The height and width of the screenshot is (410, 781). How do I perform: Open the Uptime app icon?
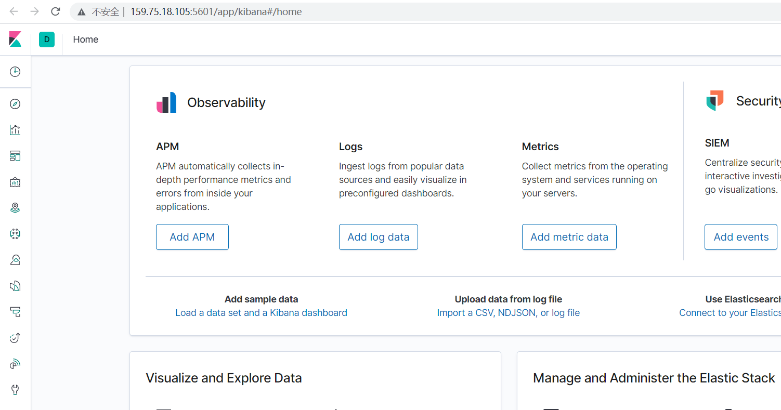(15, 338)
